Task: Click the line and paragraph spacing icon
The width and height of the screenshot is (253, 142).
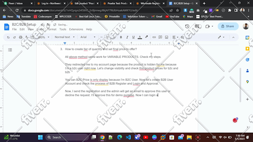Action: coord(182,37)
